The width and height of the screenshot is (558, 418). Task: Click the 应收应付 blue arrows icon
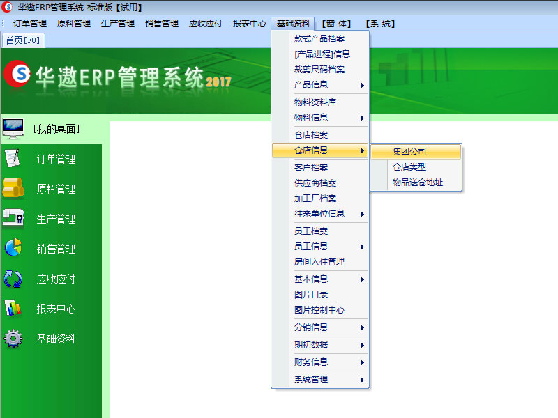click(x=13, y=279)
